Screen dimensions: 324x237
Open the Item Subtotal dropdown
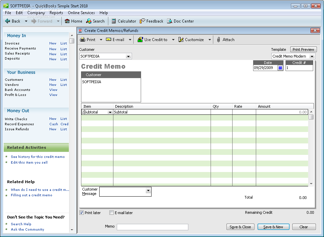[x=110, y=112]
